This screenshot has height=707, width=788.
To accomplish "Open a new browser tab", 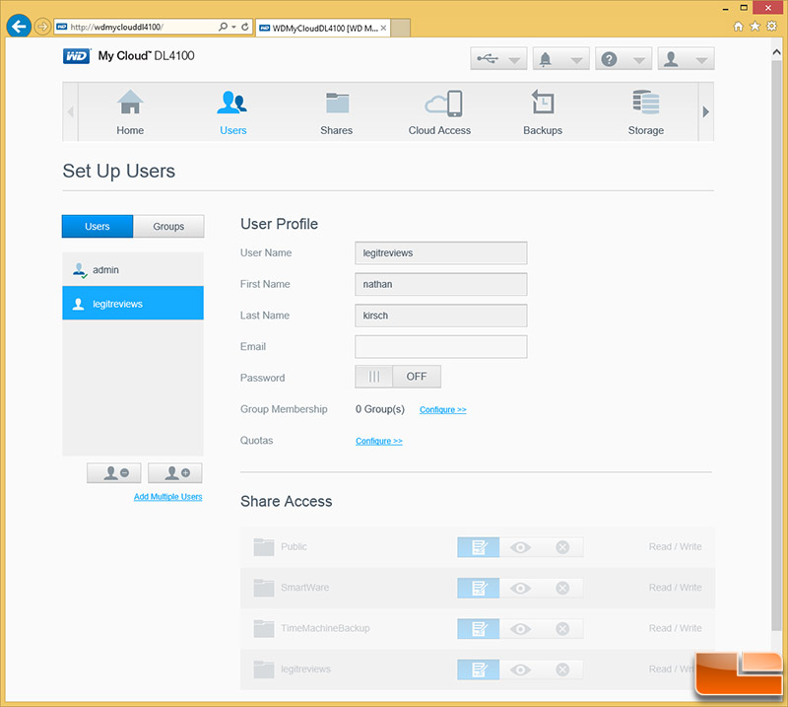I will coord(401,29).
